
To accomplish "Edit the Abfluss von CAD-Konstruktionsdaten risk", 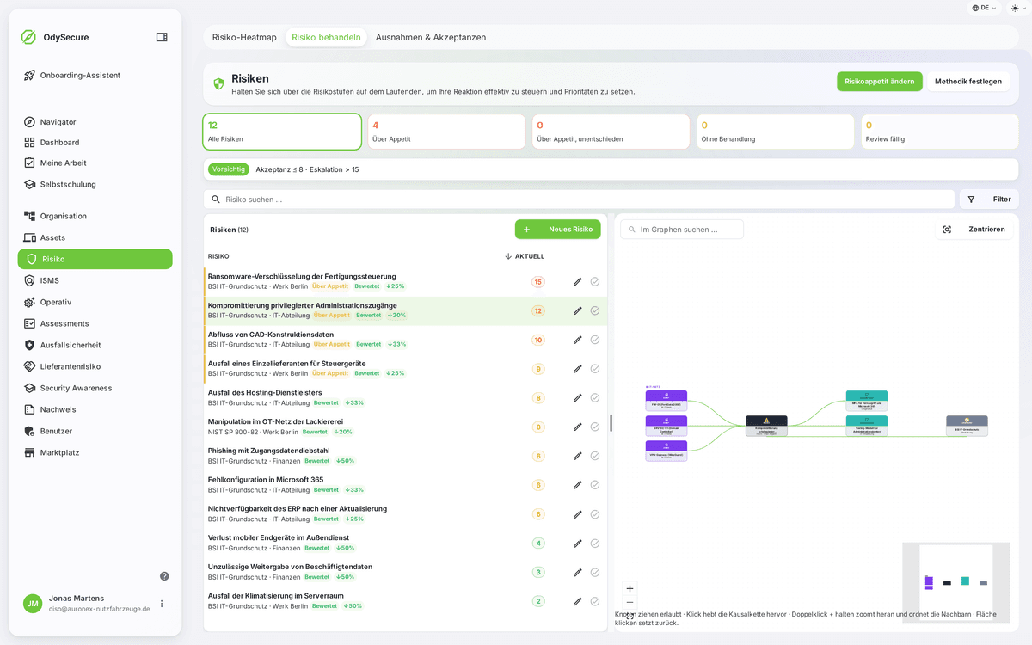I will tap(578, 340).
